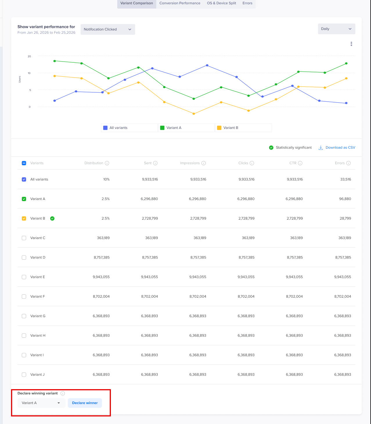Uncheck the Variant A checkbox
The image size is (371, 424).
click(24, 199)
